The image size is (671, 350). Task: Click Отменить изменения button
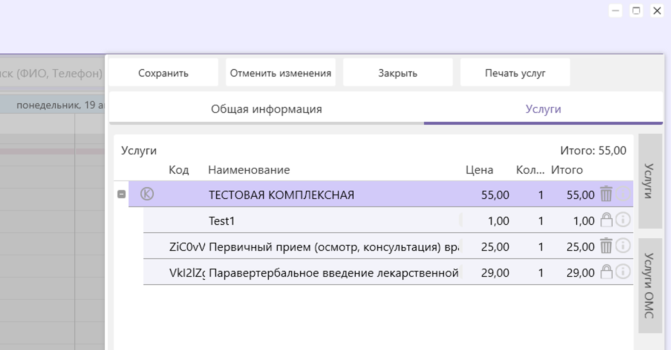pyautogui.click(x=280, y=73)
